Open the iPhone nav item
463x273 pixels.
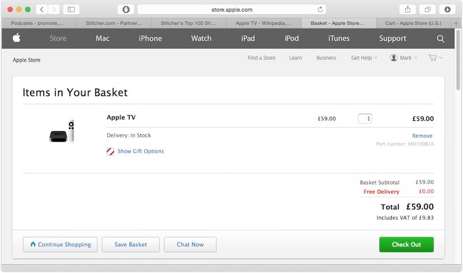coord(150,38)
